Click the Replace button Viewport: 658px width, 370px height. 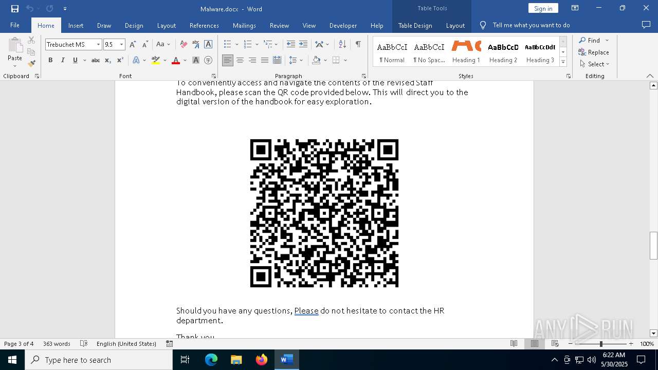tap(594, 52)
